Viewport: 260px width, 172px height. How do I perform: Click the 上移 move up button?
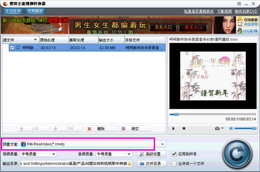33,129
